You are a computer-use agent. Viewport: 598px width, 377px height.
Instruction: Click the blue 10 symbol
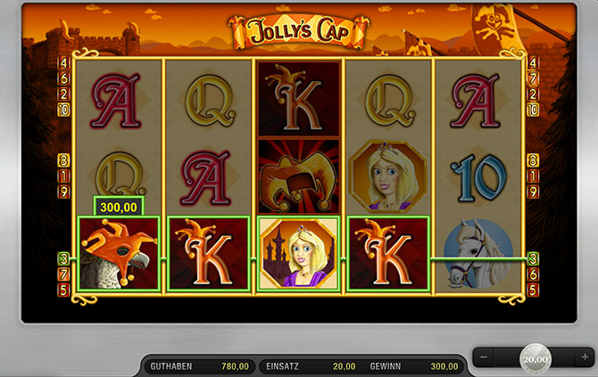pyautogui.click(x=478, y=177)
